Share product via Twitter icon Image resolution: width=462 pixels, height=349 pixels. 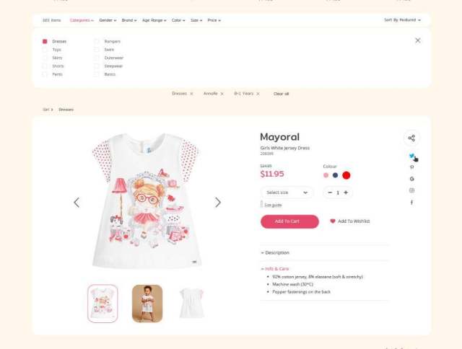411,156
